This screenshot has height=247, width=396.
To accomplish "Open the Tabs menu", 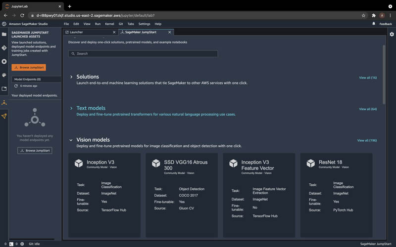I will (131, 24).
